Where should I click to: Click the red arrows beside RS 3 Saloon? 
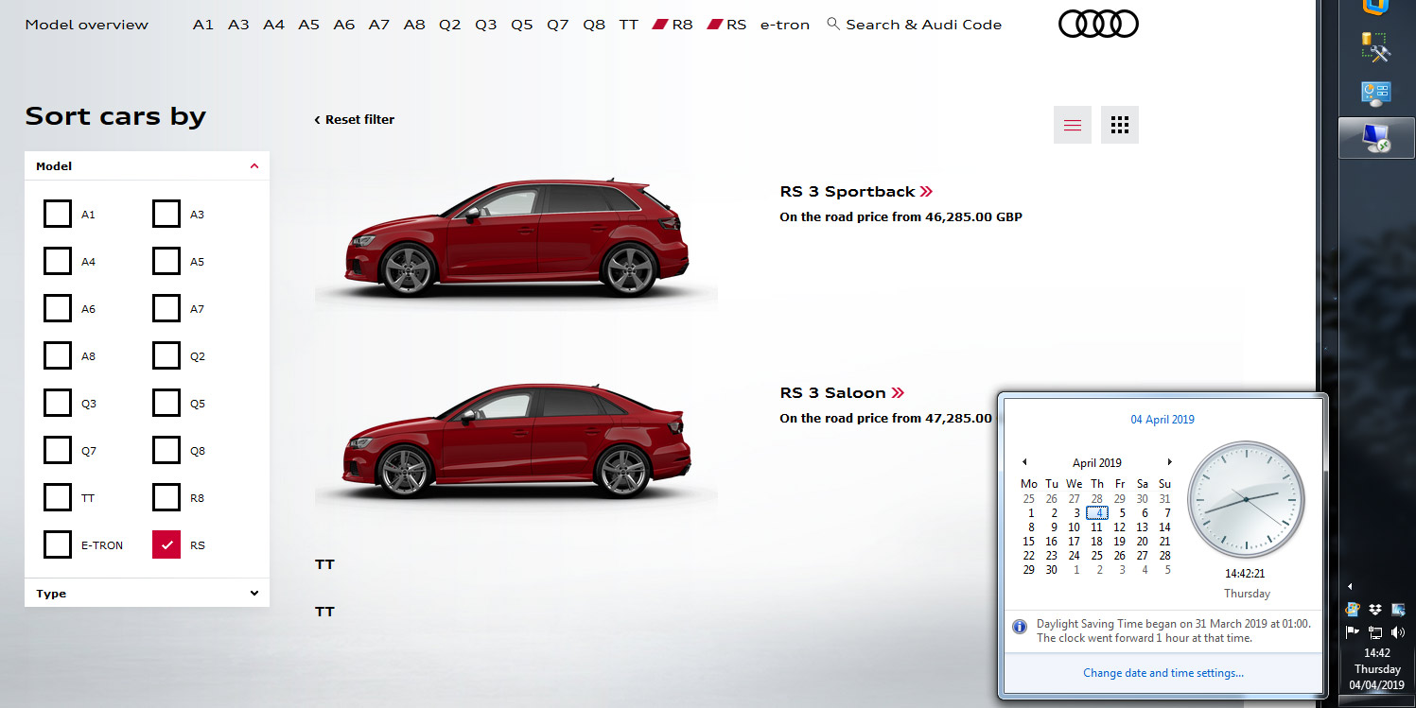(x=898, y=392)
